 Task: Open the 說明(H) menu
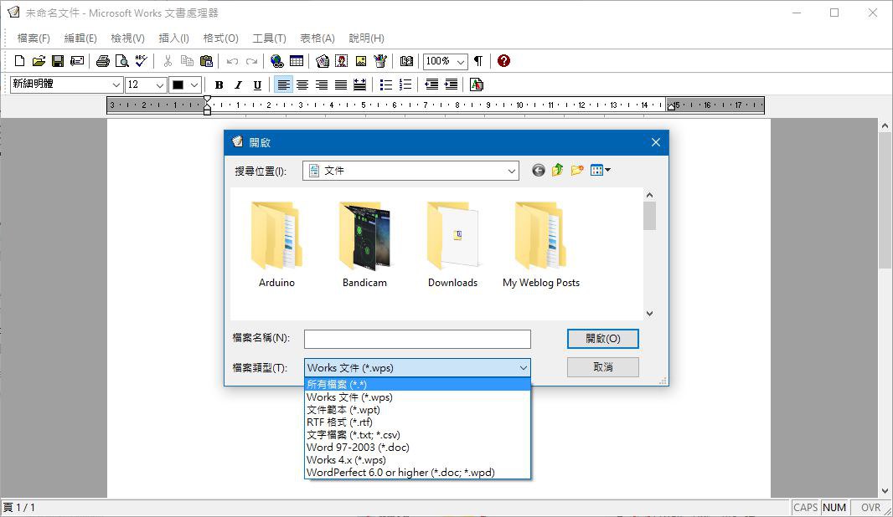(366, 38)
